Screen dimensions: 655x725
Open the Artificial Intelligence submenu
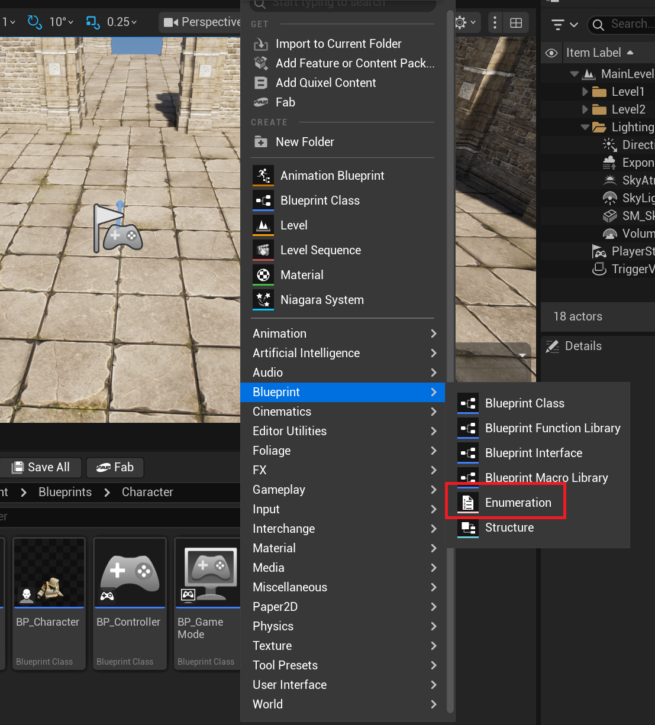[x=343, y=353]
